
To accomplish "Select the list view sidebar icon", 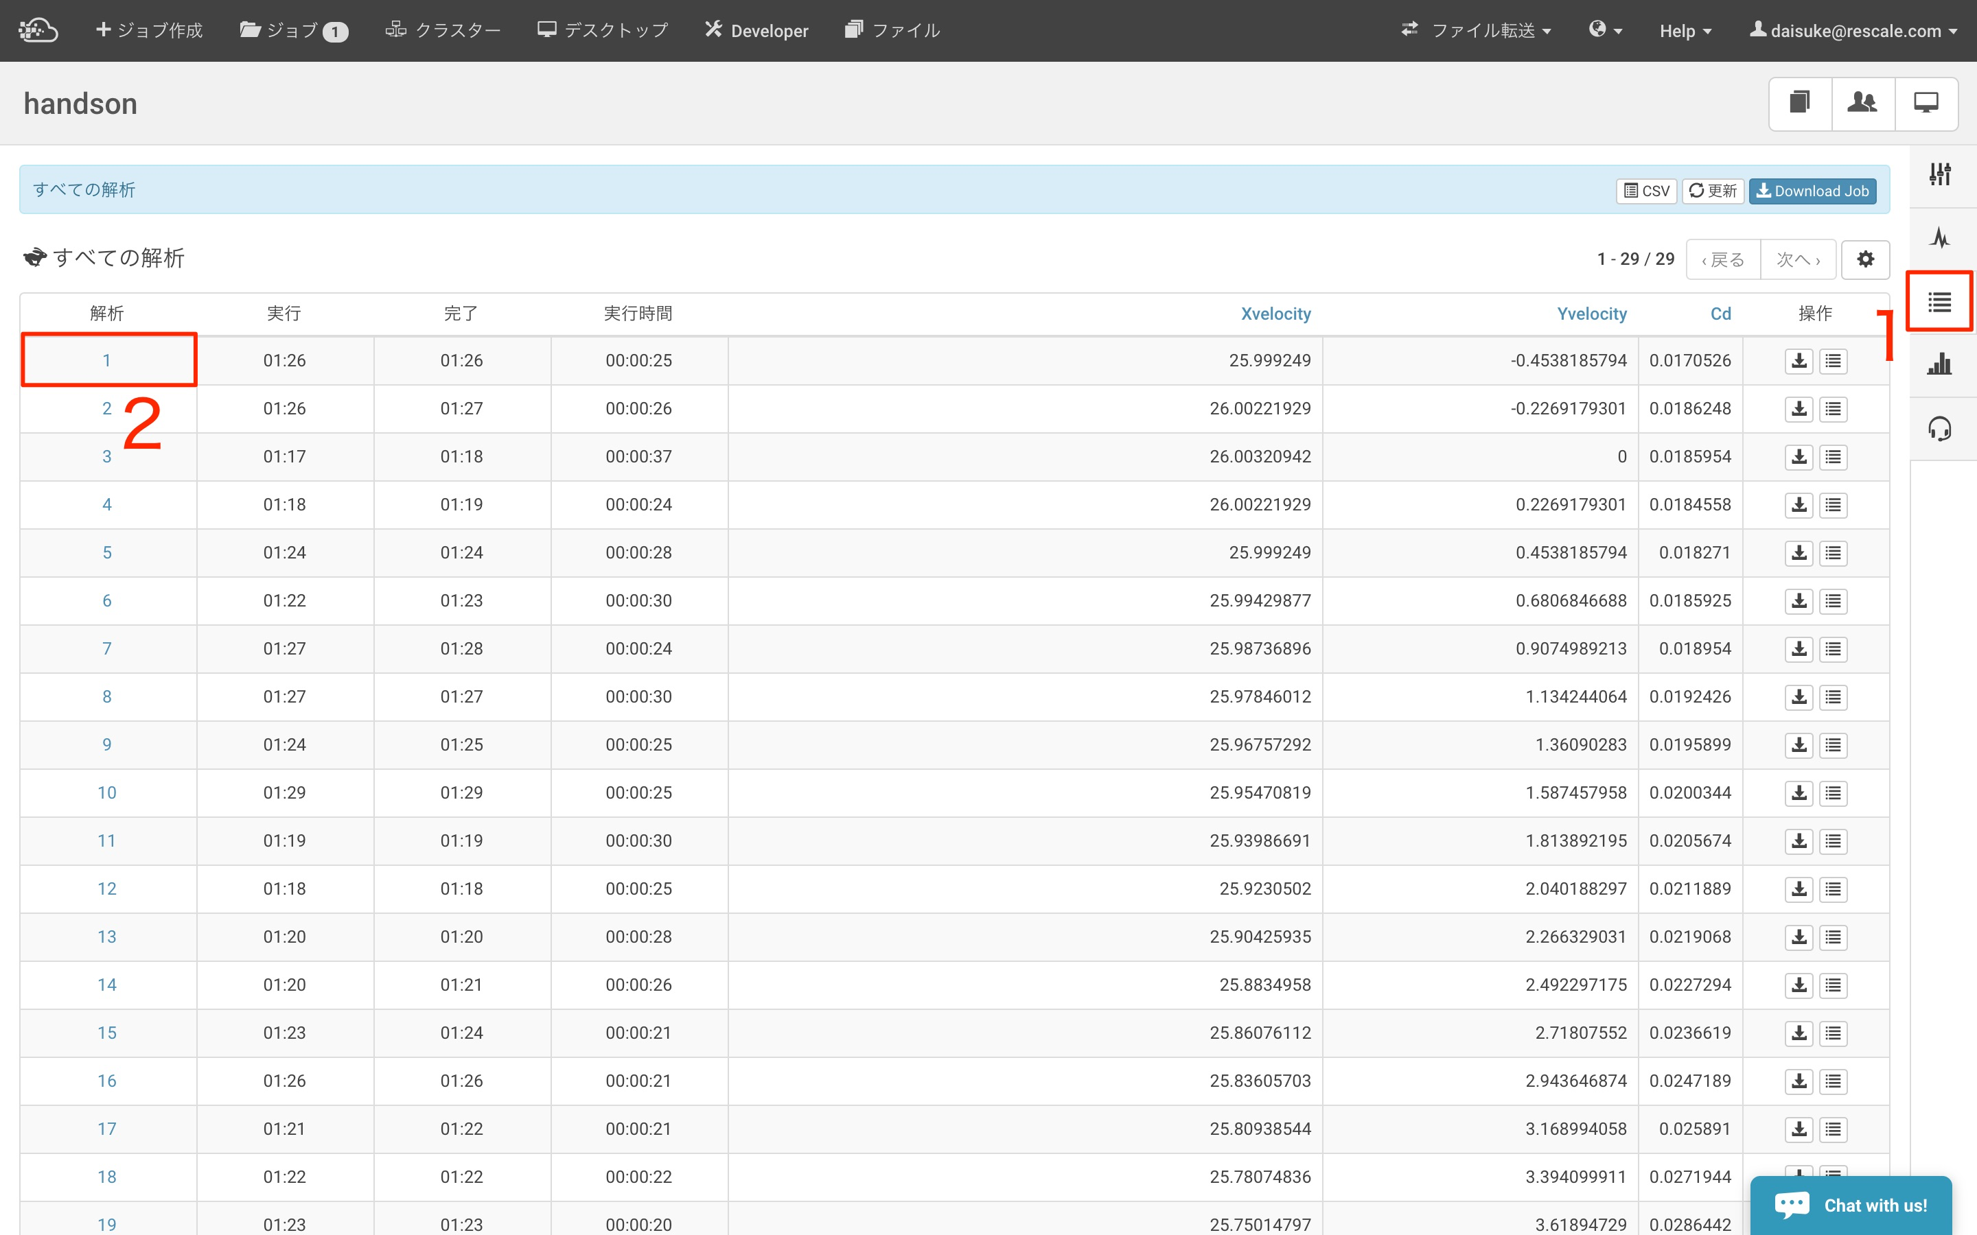I will [x=1939, y=302].
